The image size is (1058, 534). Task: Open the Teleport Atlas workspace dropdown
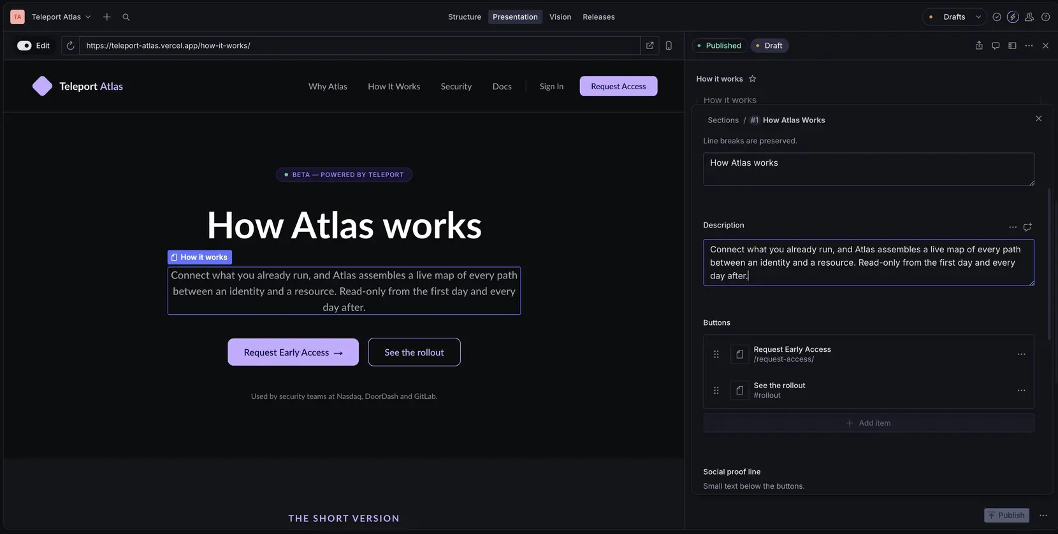tap(61, 17)
